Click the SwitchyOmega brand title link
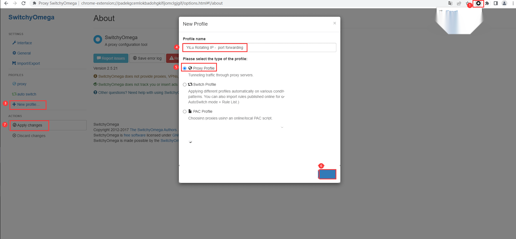Screen dimensions: 516x239 point(31,17)
